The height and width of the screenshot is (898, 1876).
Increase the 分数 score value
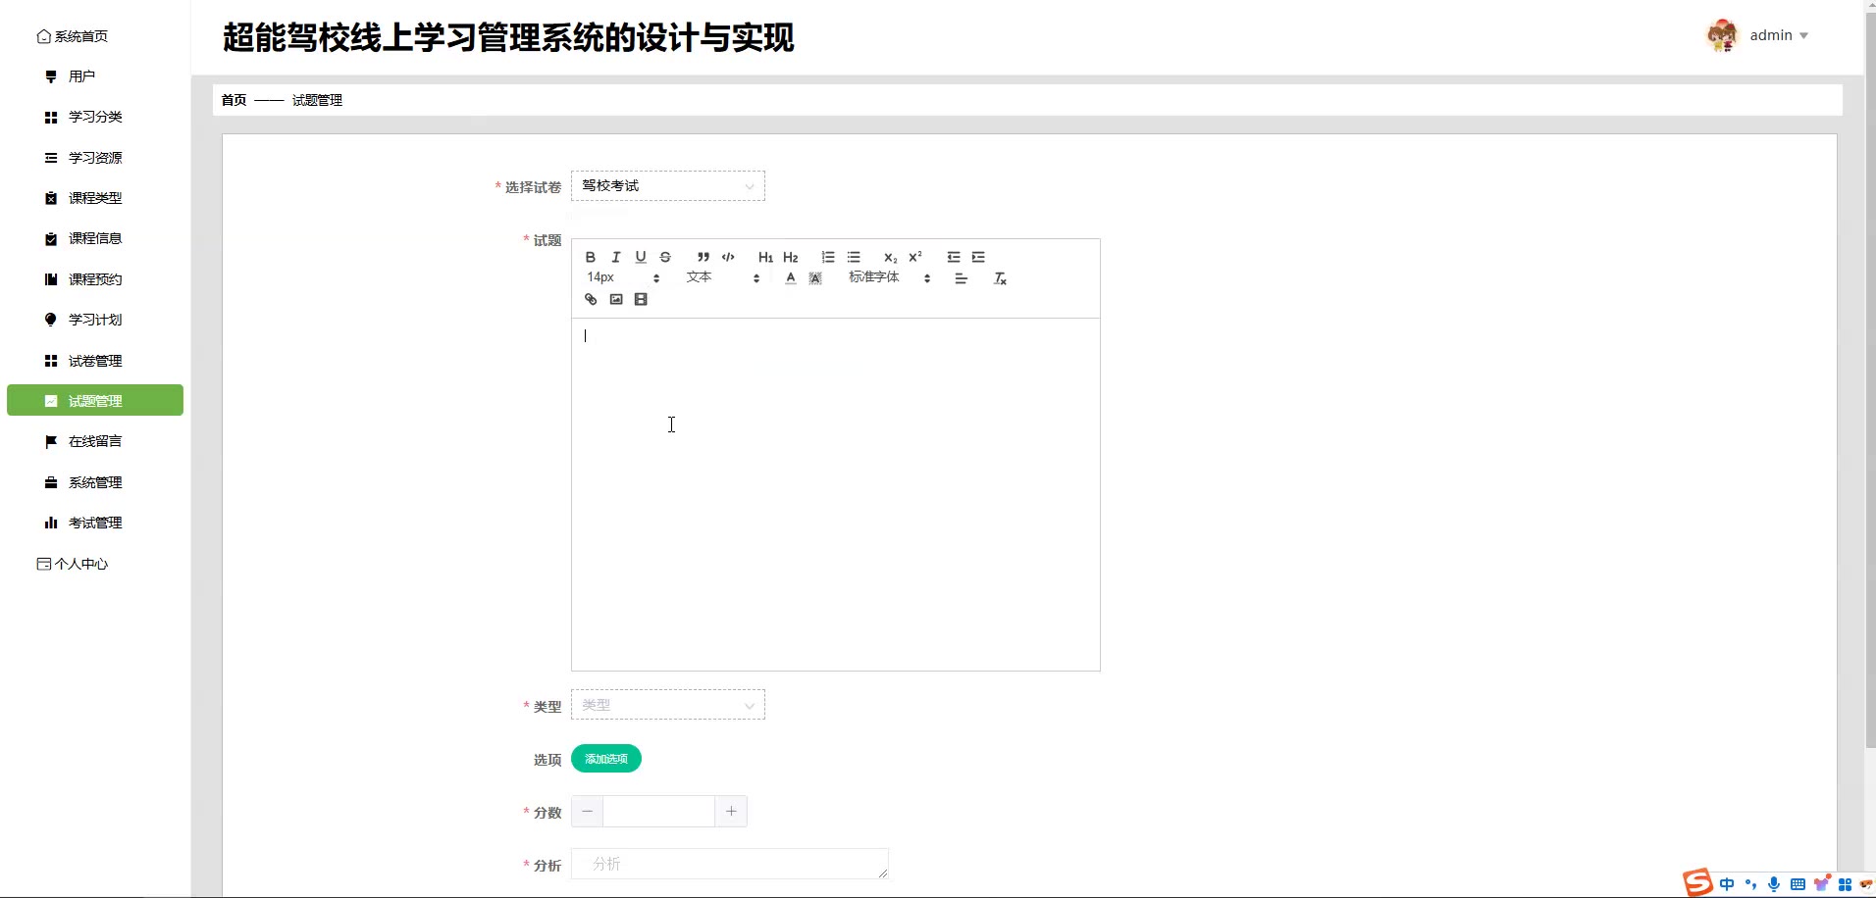click(x=731, y=812)
